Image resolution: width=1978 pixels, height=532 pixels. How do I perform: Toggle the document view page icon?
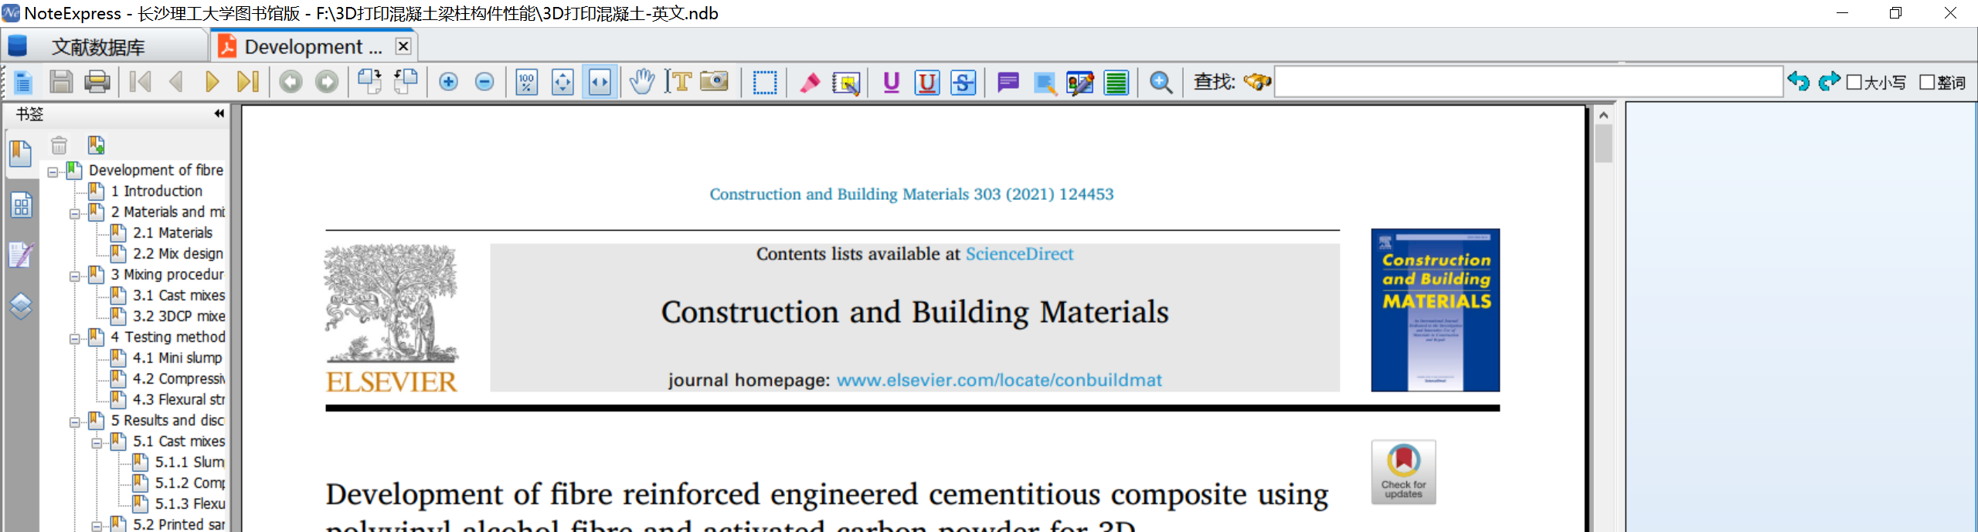tap(23, 82)
